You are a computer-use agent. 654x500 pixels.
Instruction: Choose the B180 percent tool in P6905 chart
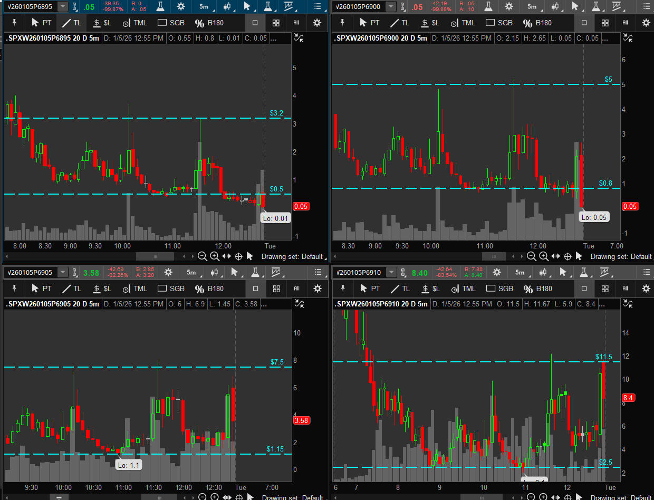coord(209,289)
